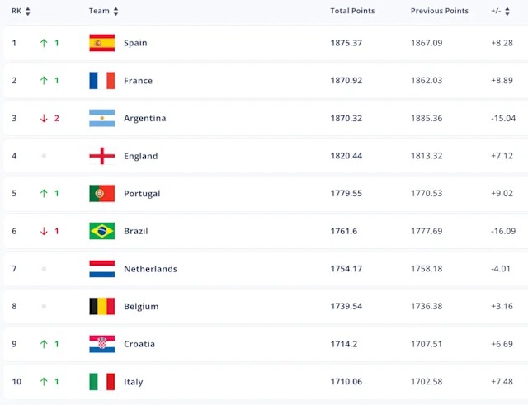The height and width of the screenshot is (405, 528).
Task: Click the Argentina flag icon
Action: click(102, 118)
